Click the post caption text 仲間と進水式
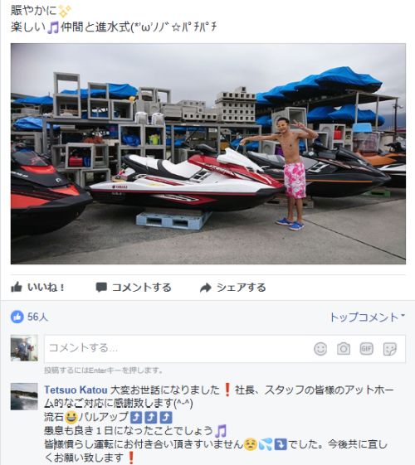 (95, 27)
